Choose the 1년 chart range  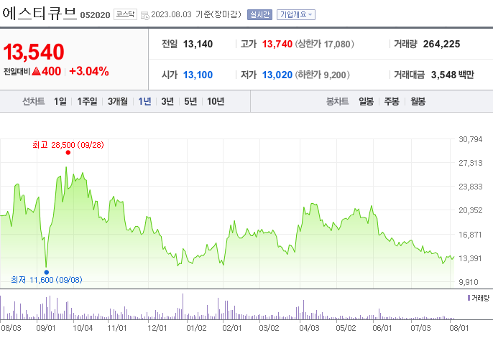pos(144,101)
